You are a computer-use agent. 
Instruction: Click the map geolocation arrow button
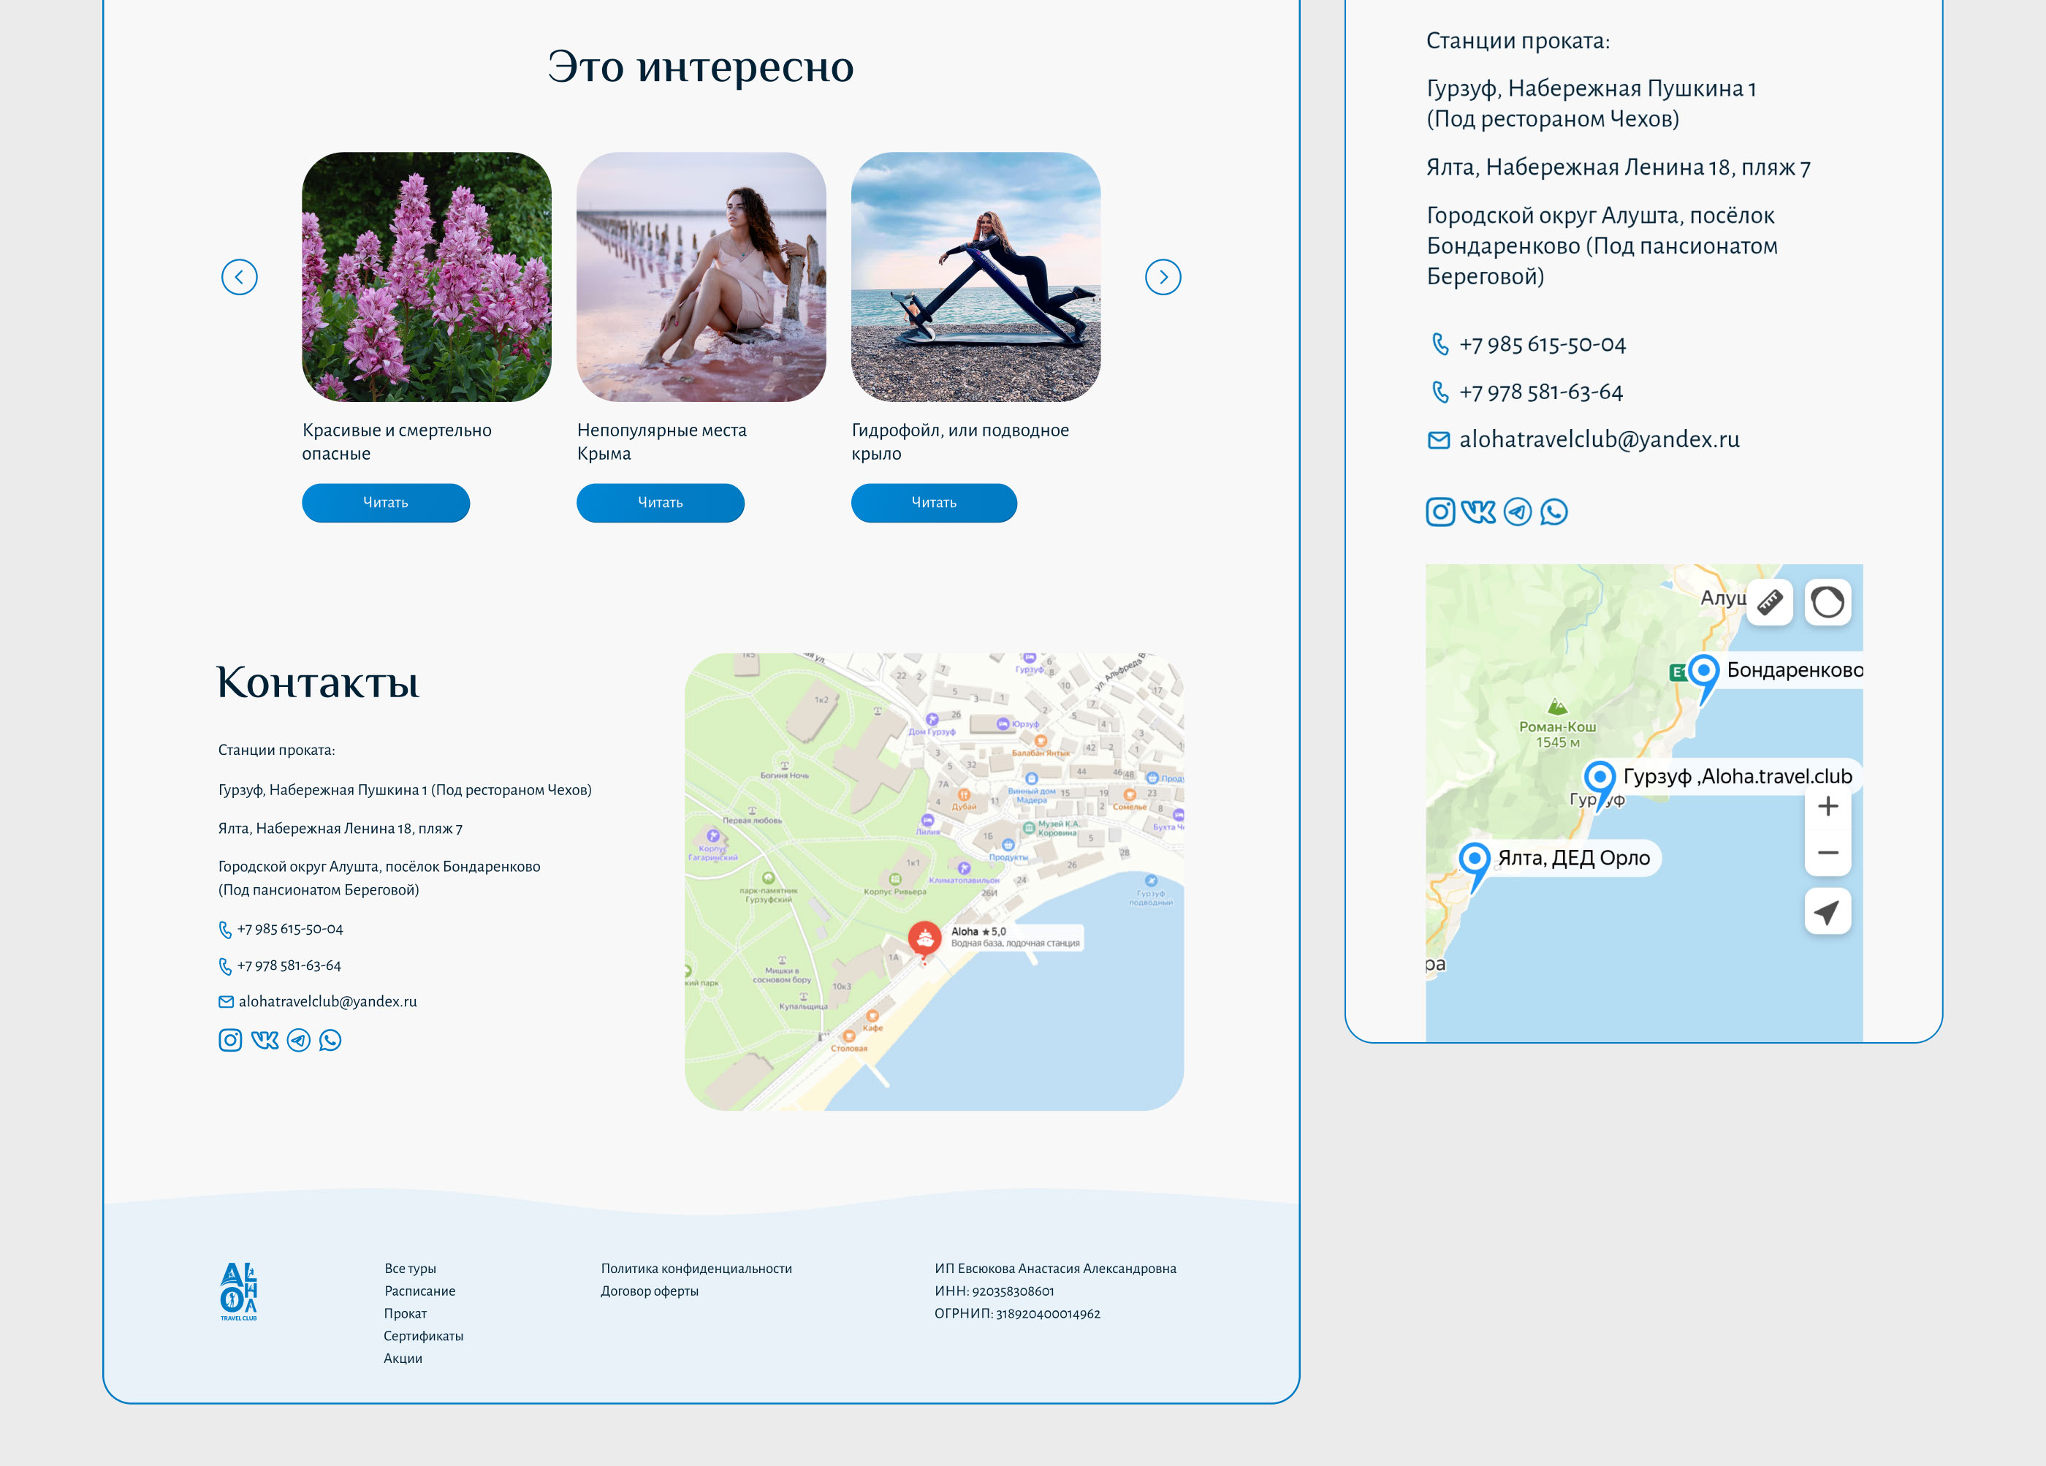coord(1827,912)
